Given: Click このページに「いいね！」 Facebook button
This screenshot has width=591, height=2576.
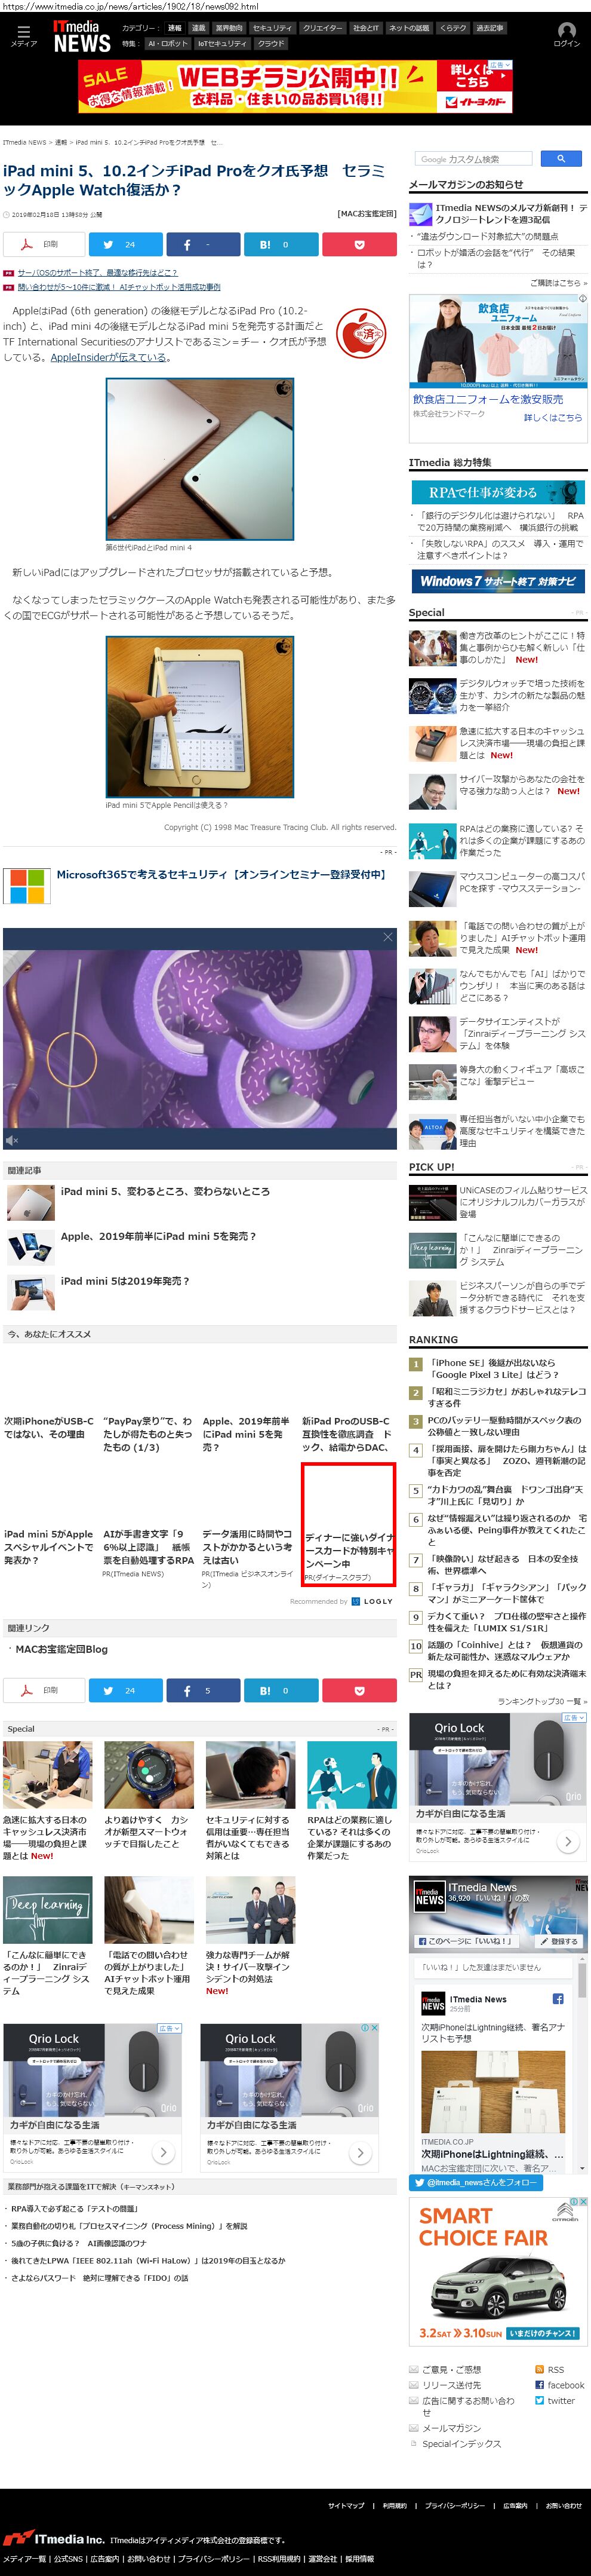Looking at the screenshot, I should 466,1941.
